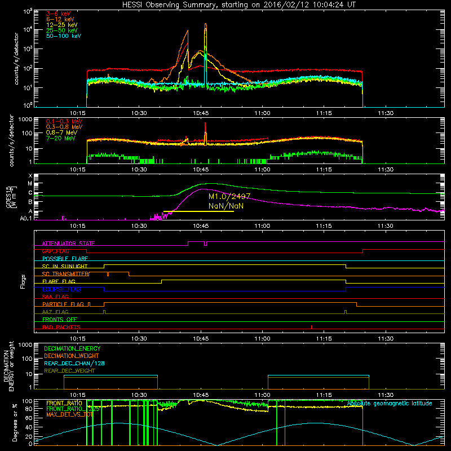Click the attenuator state dip near 10:46
Image resolution: width=451 pixels, height=451 pixels.
pyautogui.click(x=205, y=244)
